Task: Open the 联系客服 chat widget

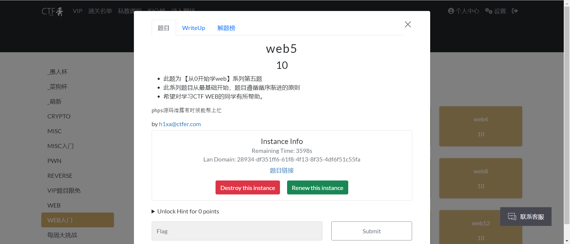Action: point(526,217)
